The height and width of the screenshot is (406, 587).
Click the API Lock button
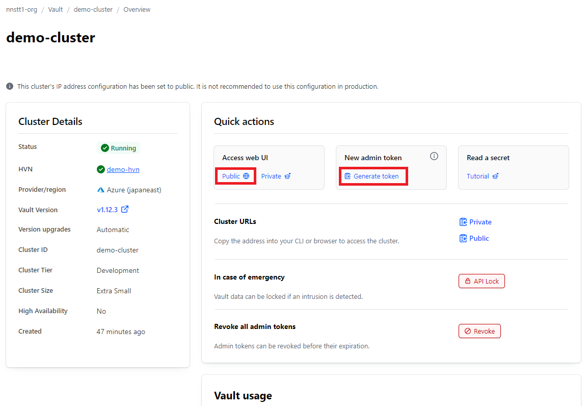coord(482,281)
